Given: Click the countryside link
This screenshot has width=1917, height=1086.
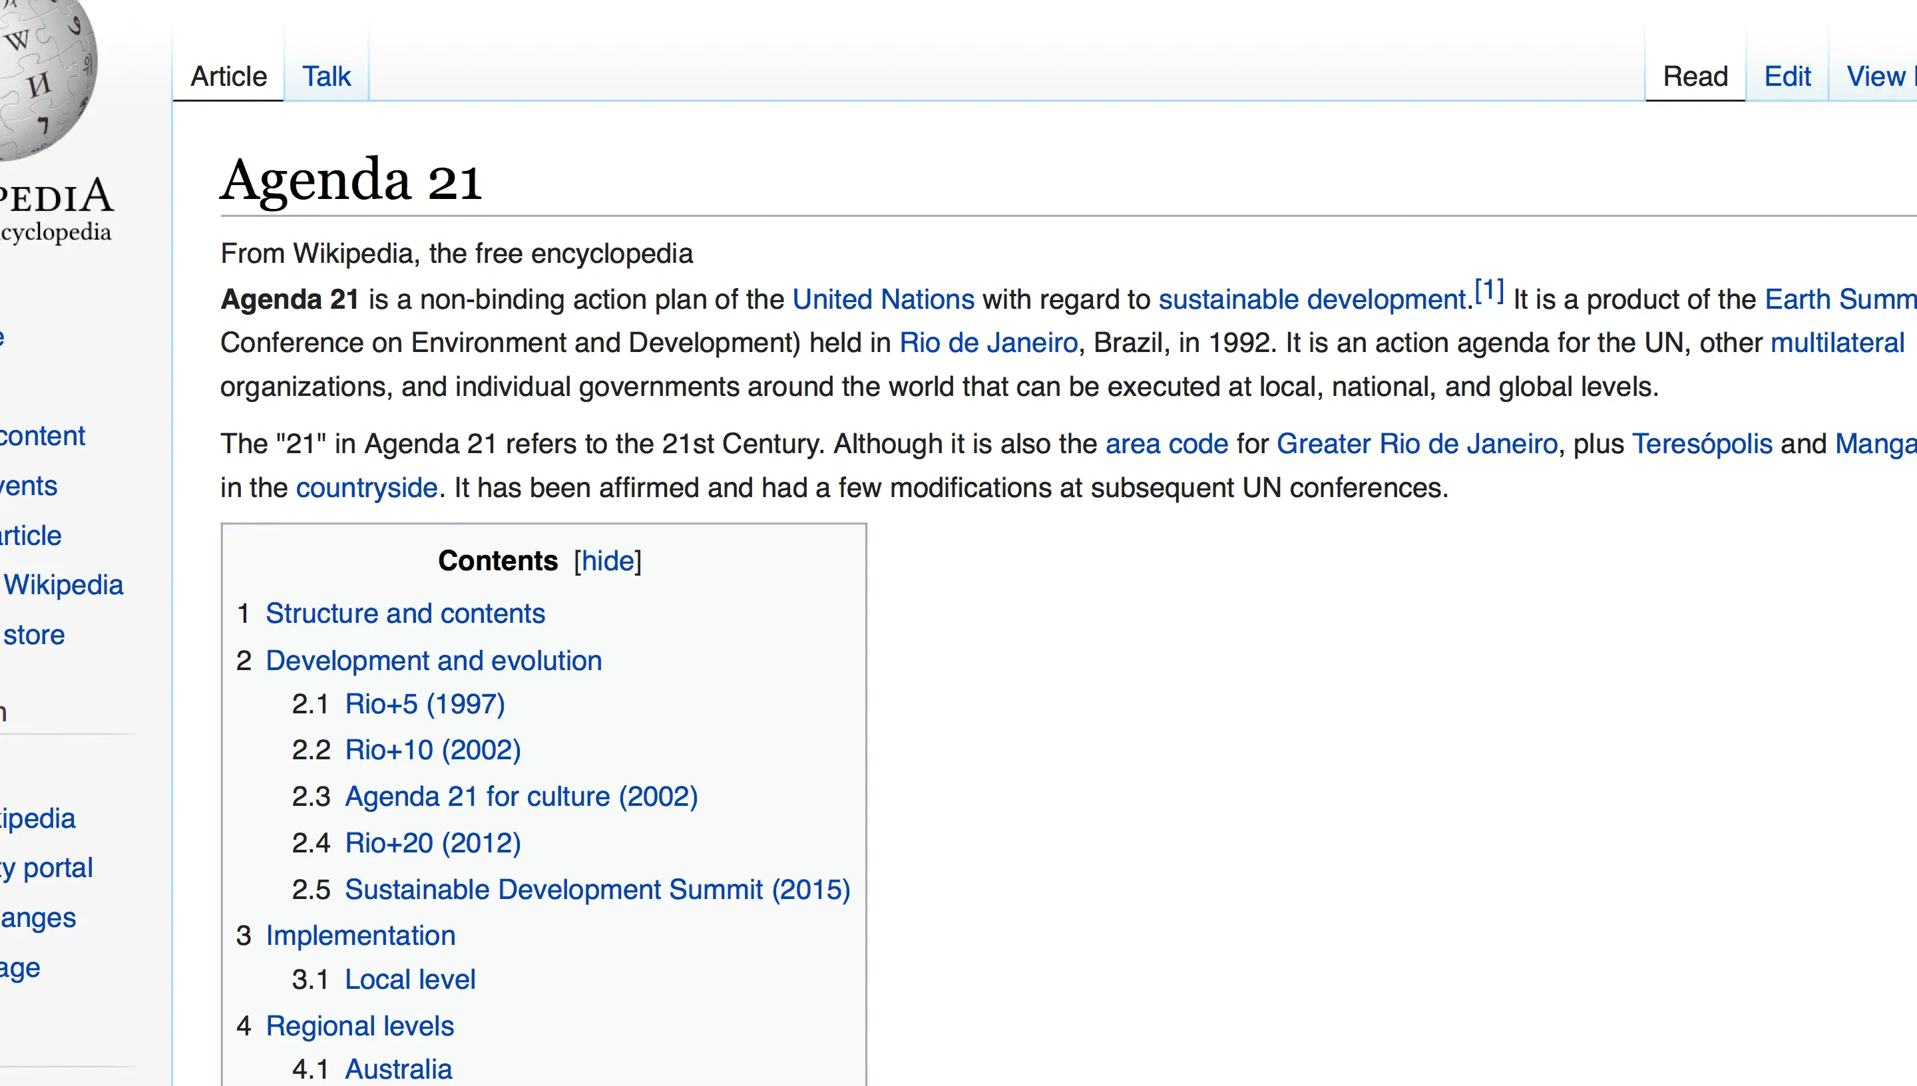Looking at the screenshot, I should point(366,488).
